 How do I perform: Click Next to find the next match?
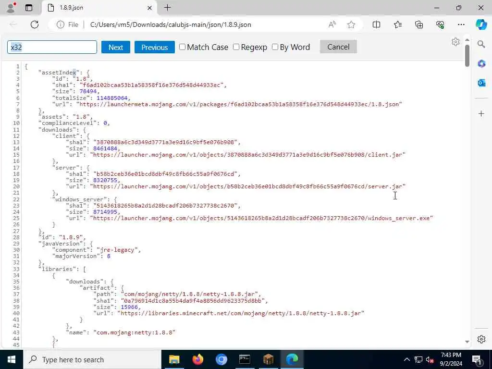click(x=115, y=47)
